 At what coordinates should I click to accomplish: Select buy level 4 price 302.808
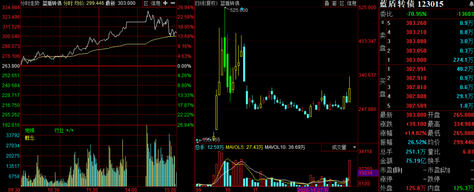pyautogui.click(x=417, y=96)
